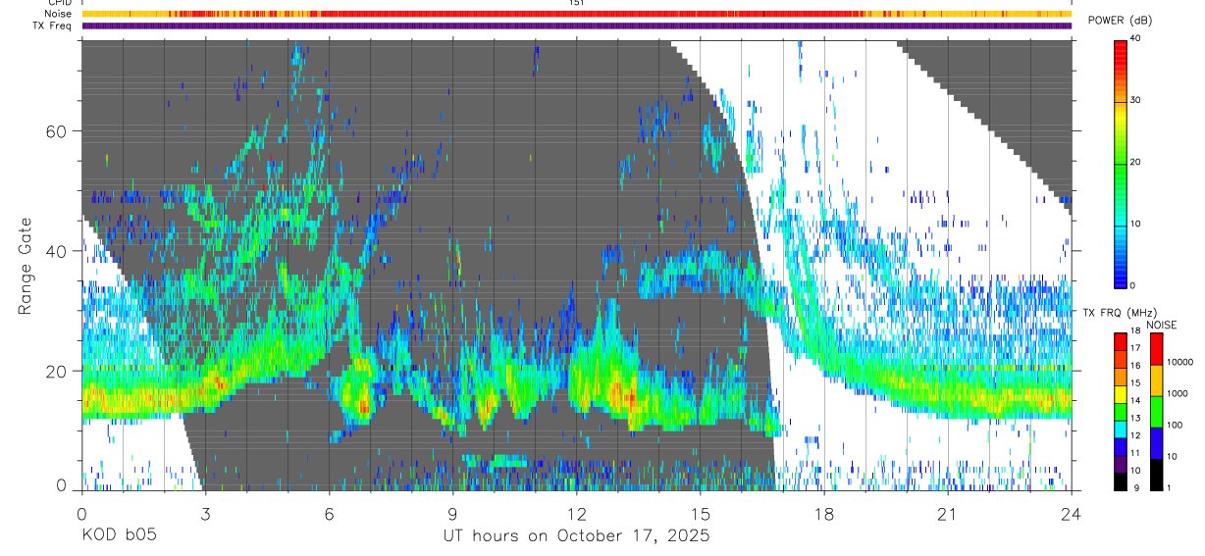Click x-axis tick label '9'
The height and width of the screenshot is (556, 1205).
(453, 513)
